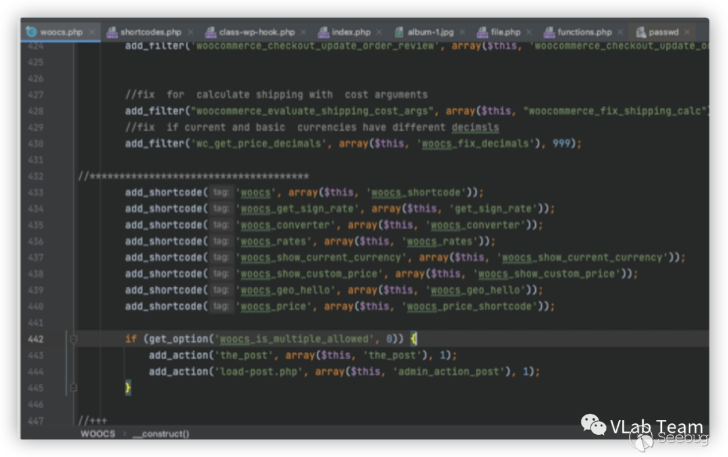Close the index.php editor tab
This screenshot has width=728, height=457.
(380, 32)
